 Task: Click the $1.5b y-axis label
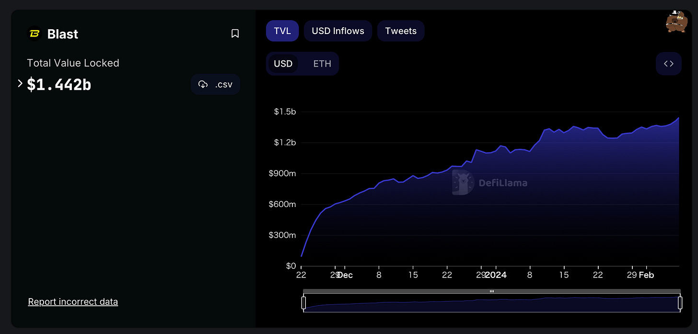coord(285,112)
